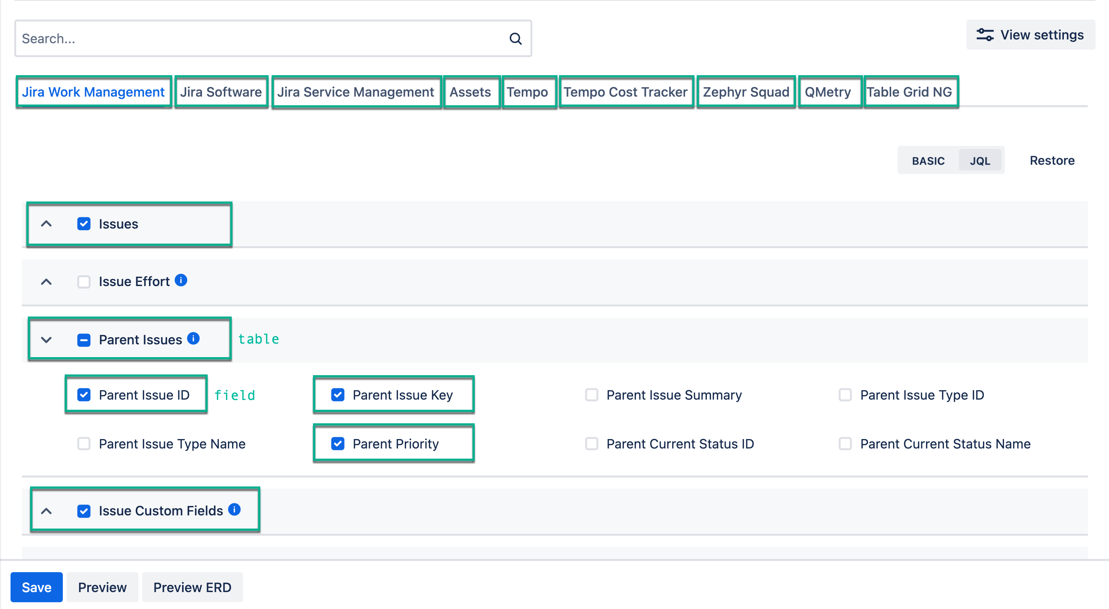Click inside the search field
This screenshot has height=609, width=1109.
[x=215, y=38]
